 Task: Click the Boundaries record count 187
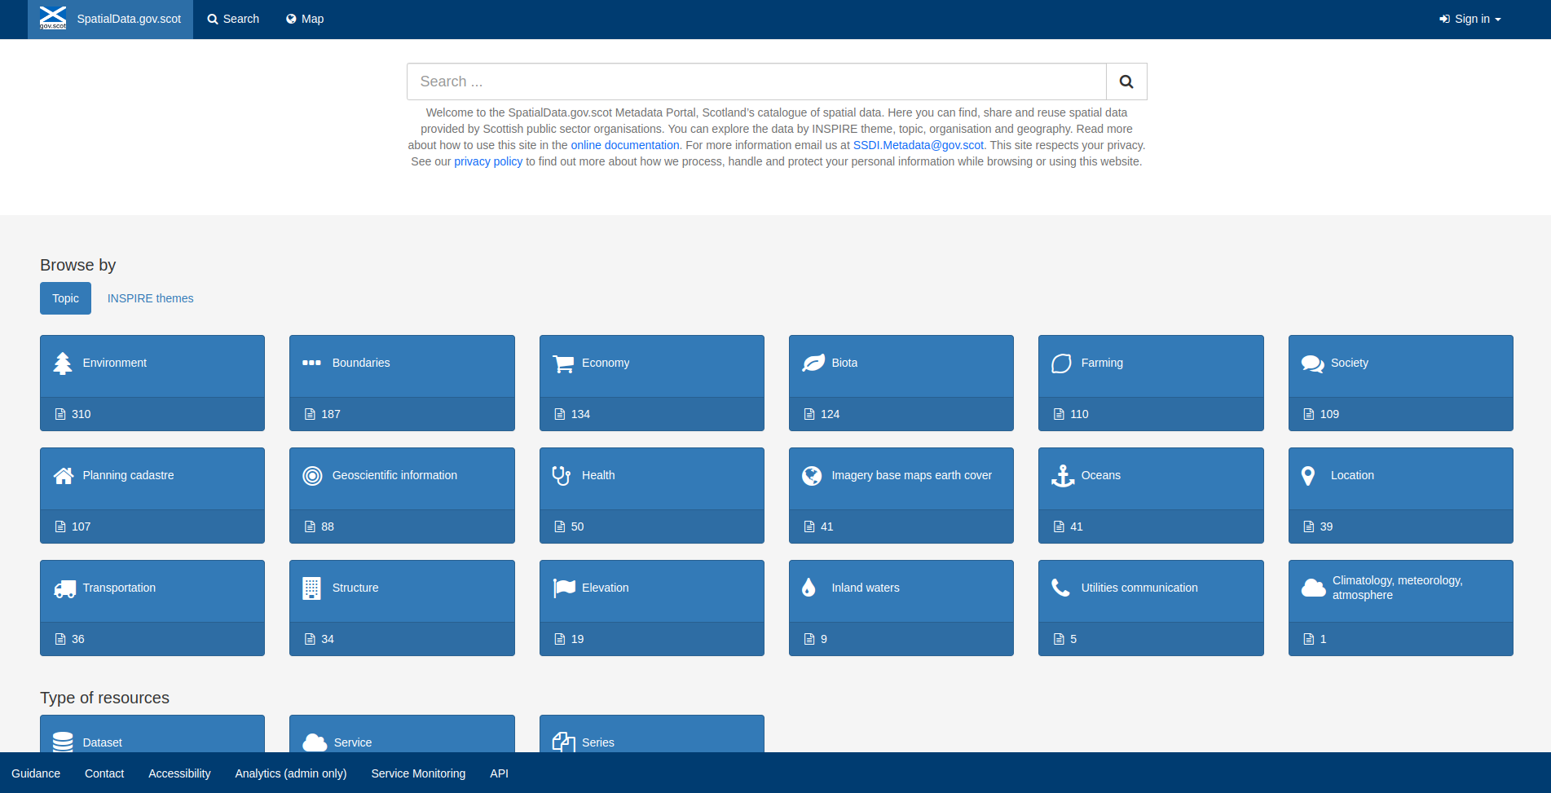[331, 414]
